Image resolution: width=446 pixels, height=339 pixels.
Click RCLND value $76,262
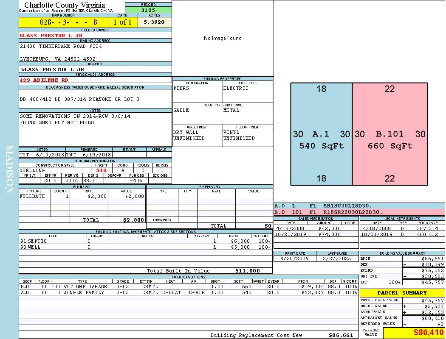tap(433, 270)
